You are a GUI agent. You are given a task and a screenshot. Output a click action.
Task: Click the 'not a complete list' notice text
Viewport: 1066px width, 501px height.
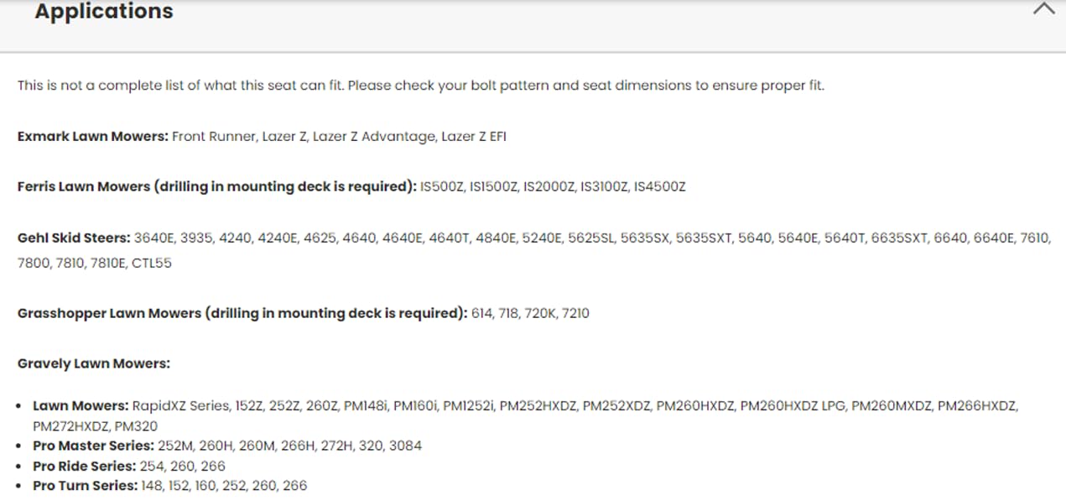point(421,86)
